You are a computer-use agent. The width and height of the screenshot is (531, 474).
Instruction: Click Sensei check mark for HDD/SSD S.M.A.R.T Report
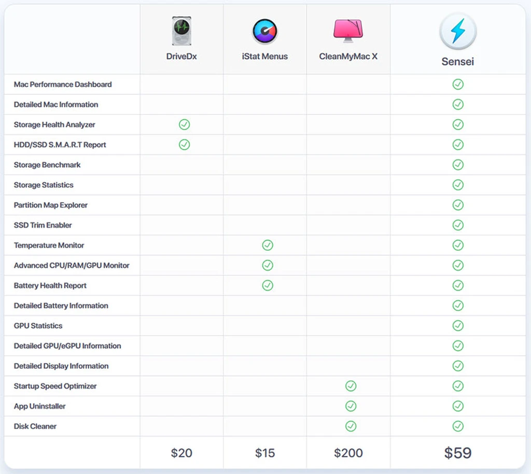(x=458, y=145)
